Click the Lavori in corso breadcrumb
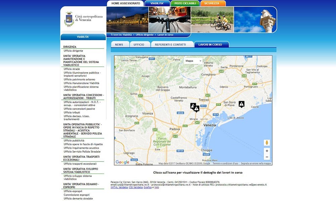Screen dimensions: 336x201 coord(165,35)
